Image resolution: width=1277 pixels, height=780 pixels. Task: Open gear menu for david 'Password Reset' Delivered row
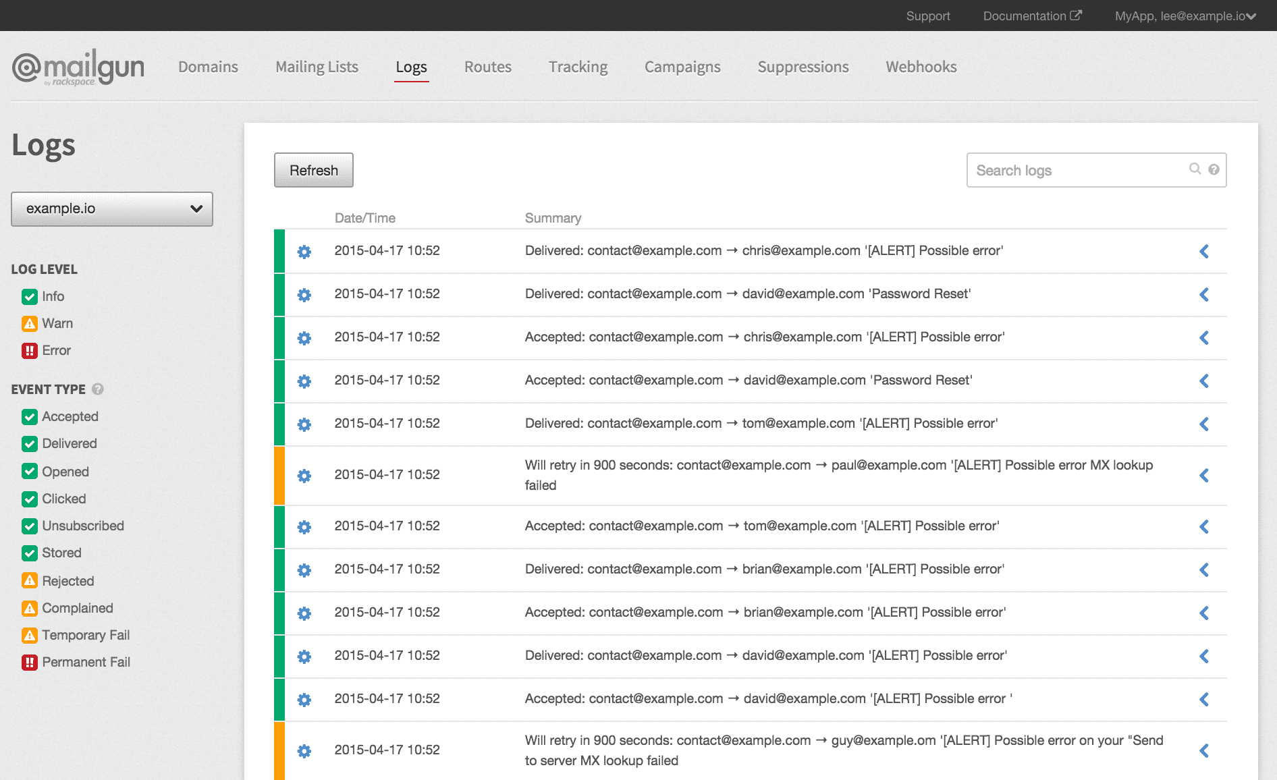(x=304, y=295)
